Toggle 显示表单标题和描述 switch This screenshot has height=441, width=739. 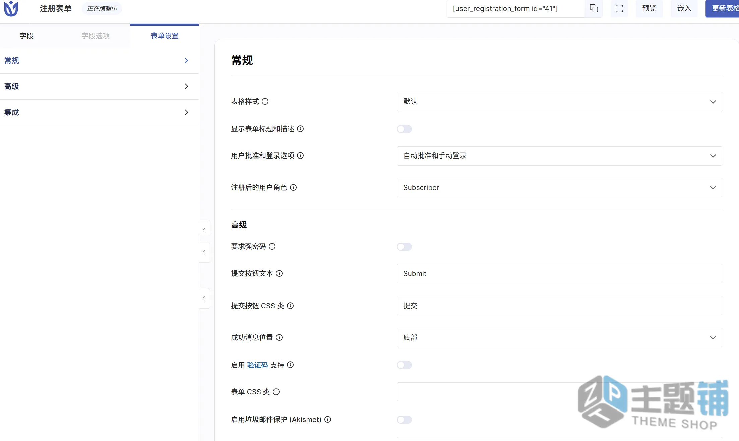pyautogui.click(x=404, y=129)
